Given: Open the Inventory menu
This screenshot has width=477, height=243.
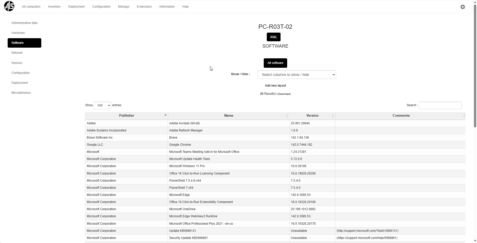Looking at the screenshot, I should coord(54,7).
